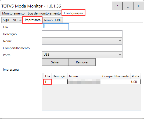Click the Compartilhamento text field
144x119 pixels.
point(82,48)
